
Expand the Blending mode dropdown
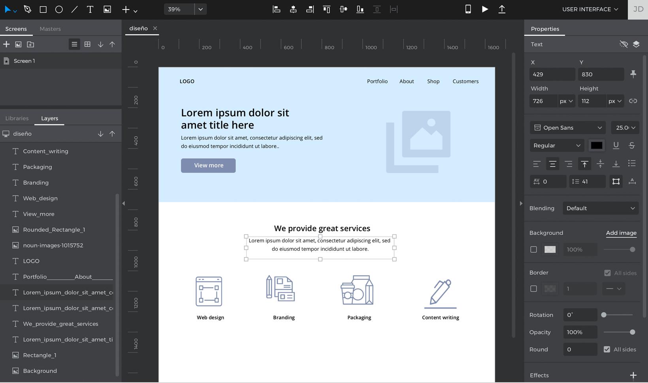[x=600, y=208]
